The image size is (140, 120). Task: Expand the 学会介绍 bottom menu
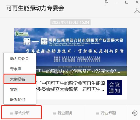(21, 112)
